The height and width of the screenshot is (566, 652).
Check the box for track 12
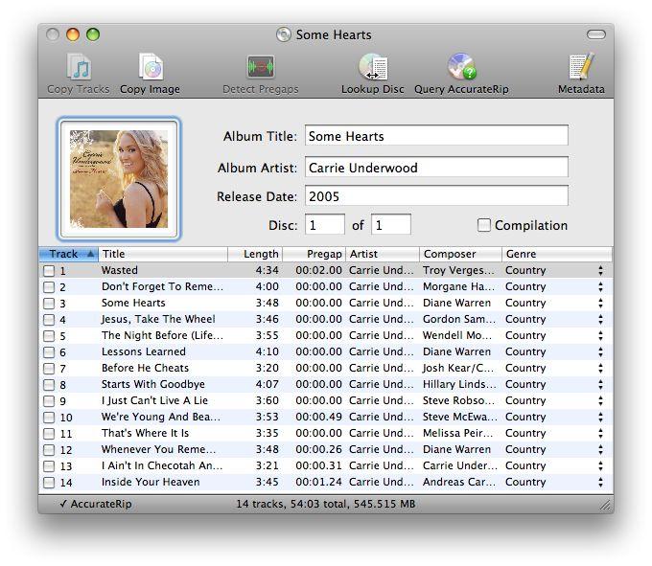click(49, 450)
